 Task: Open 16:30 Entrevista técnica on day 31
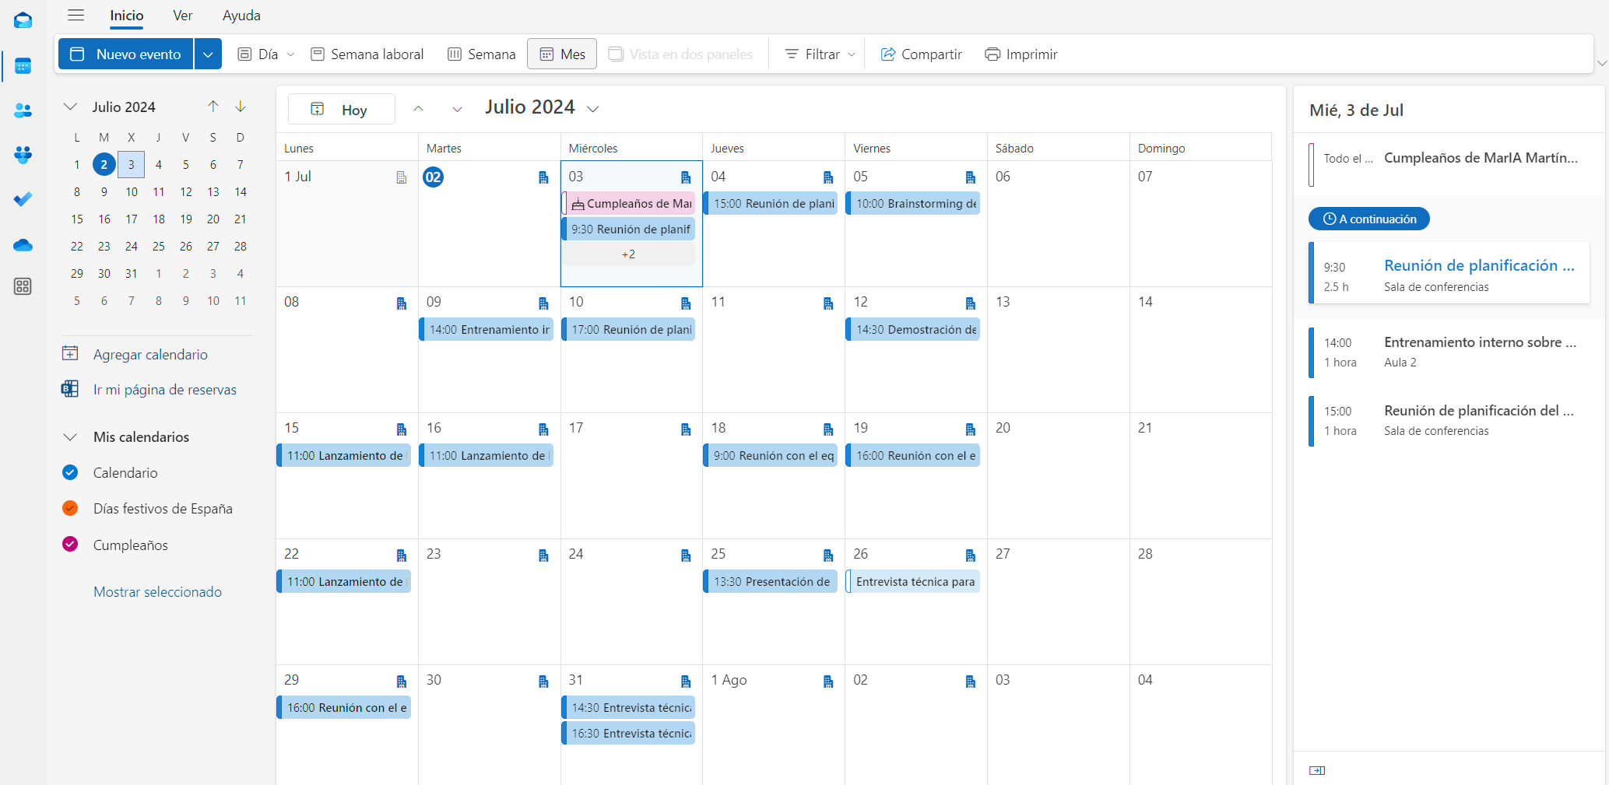(629, 733)
